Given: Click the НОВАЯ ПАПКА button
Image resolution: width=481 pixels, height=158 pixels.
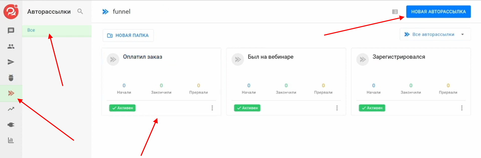Looking at the screenshot, I should click(x=128, y=35).
